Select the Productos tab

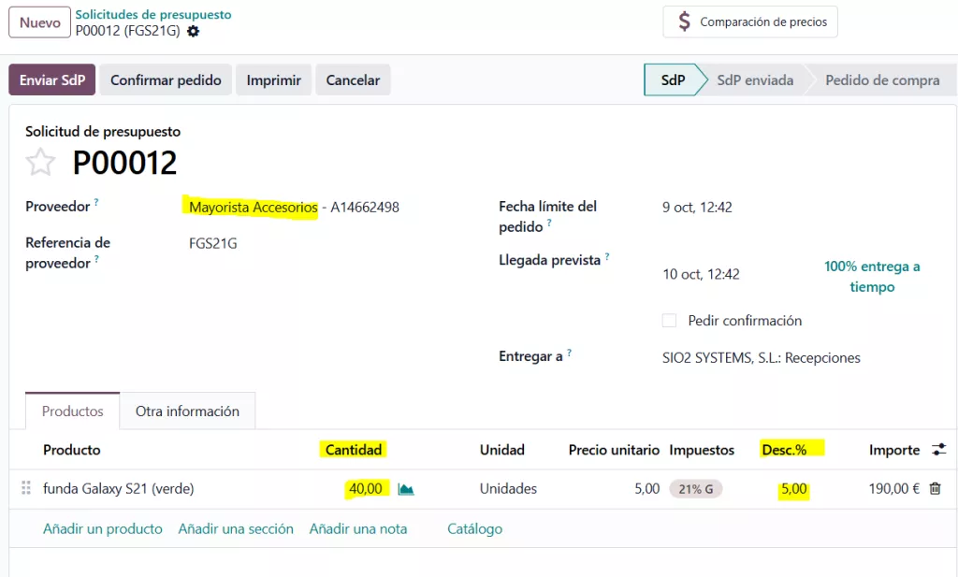pos(72,411)
